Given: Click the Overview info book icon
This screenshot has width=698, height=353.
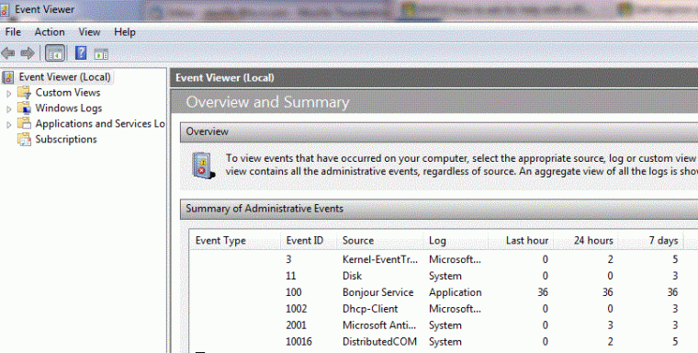Looking at the screenshot, I should pos(203,165).
